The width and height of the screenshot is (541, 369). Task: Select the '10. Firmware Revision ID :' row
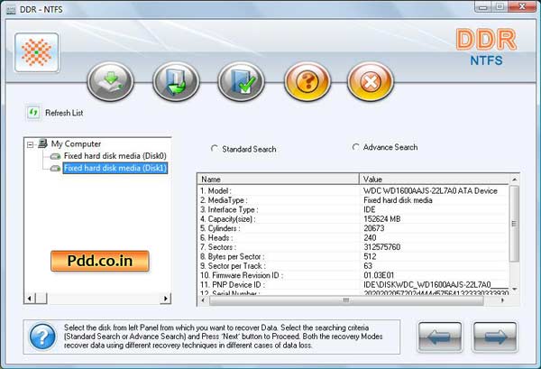[x=353, y=275]
